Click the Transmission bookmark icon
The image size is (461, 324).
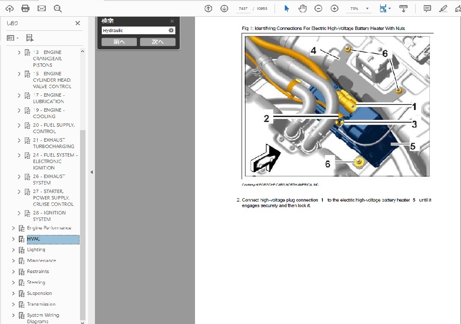[x=21, y=305]
